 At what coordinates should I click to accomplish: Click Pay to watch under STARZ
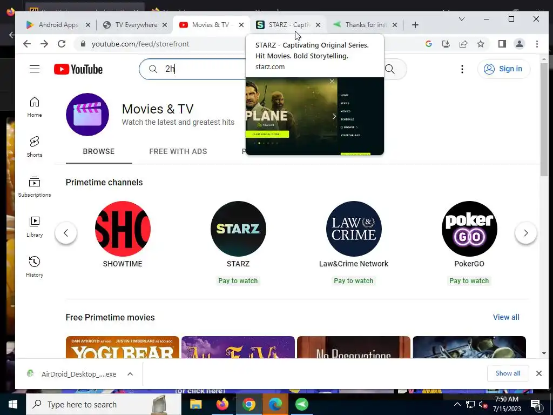[x=238, y=281]
